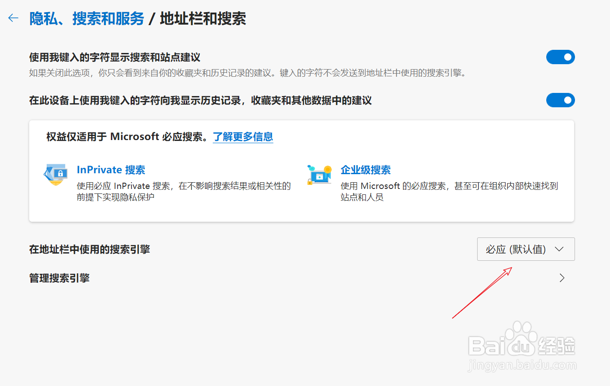Click the 管理搜索引擎 label

point(59,278)
